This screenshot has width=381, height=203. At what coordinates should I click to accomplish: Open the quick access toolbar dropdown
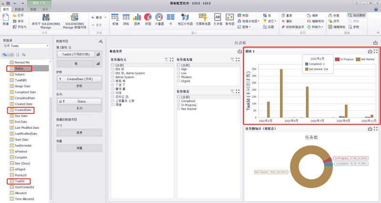[x=23, y=3]
